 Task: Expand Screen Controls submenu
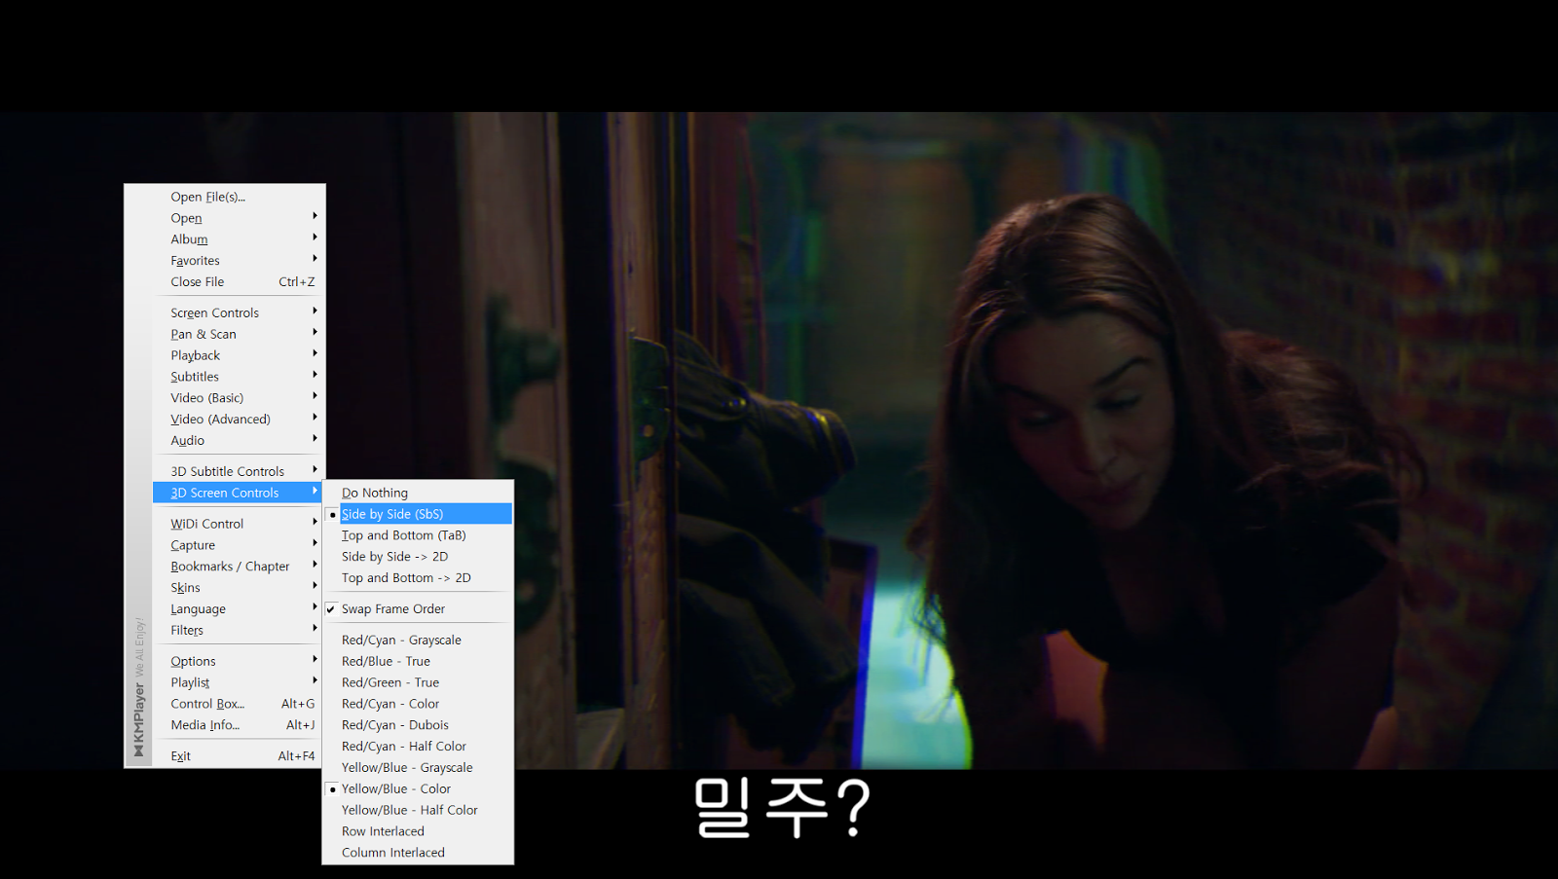[237, 312]
